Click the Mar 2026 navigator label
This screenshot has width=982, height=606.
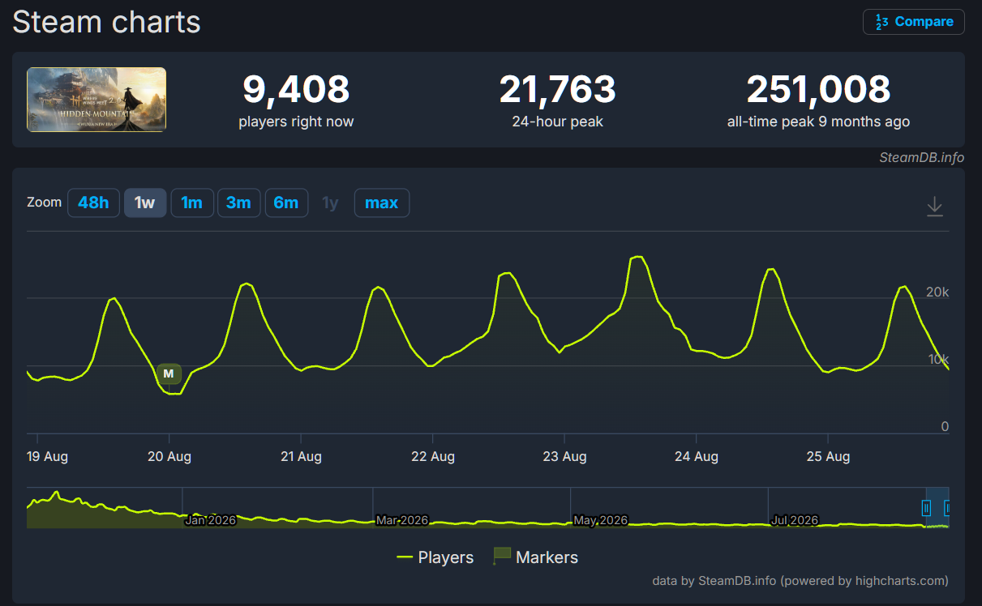click(403, 520)
